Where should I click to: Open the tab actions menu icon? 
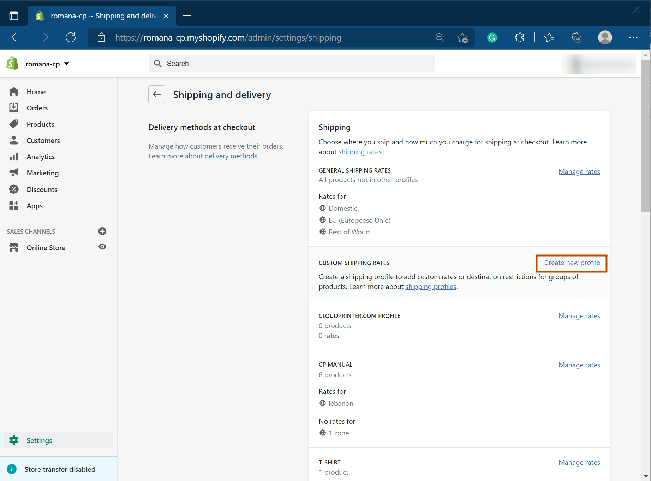tap(14, 16)
